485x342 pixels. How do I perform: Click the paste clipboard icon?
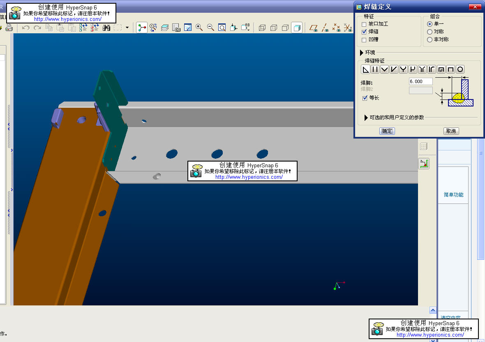[60, 28]
